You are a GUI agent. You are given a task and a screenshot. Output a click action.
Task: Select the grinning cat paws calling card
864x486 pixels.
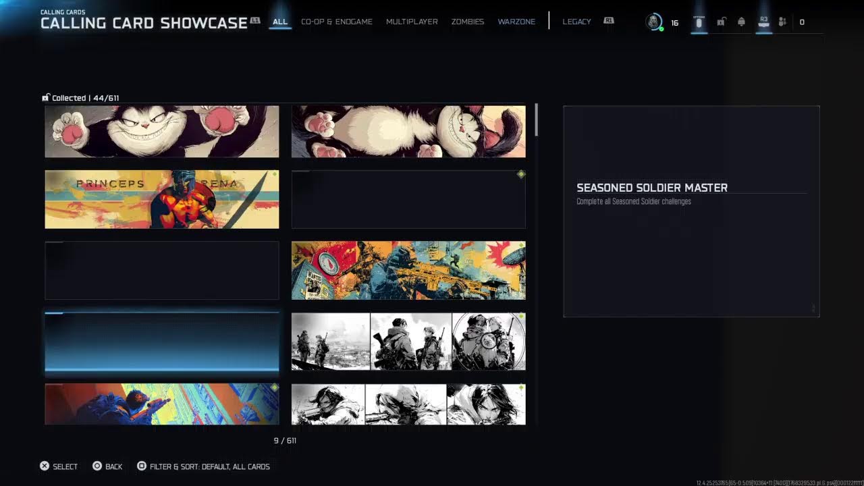pos(162,131)
